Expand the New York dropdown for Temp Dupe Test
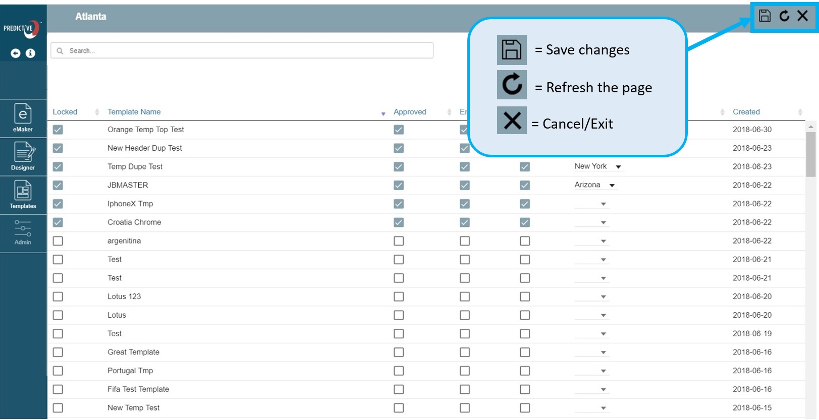819x420 pixels. point(618,167)
